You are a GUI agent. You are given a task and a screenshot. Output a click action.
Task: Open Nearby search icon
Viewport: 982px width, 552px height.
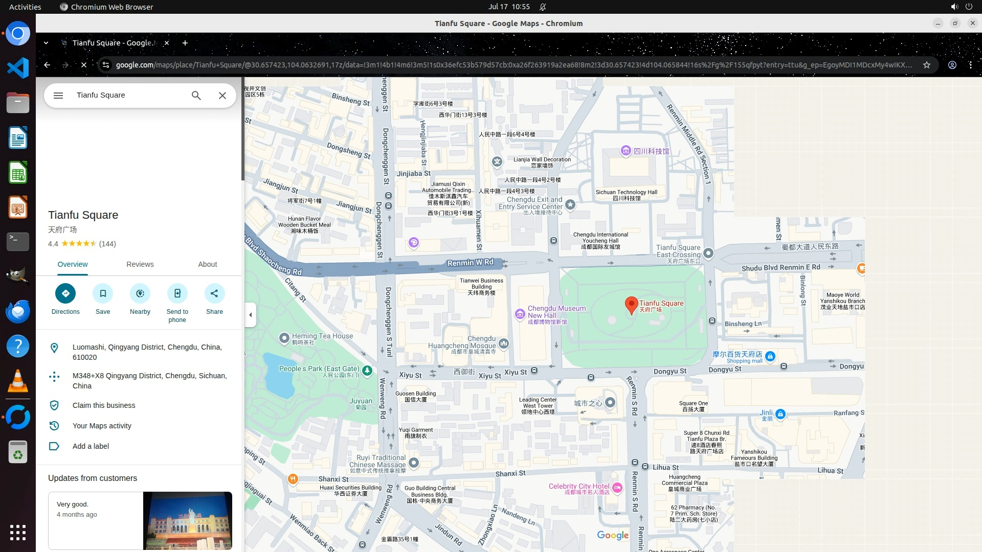pyautogui.click(x=140, y=293)
